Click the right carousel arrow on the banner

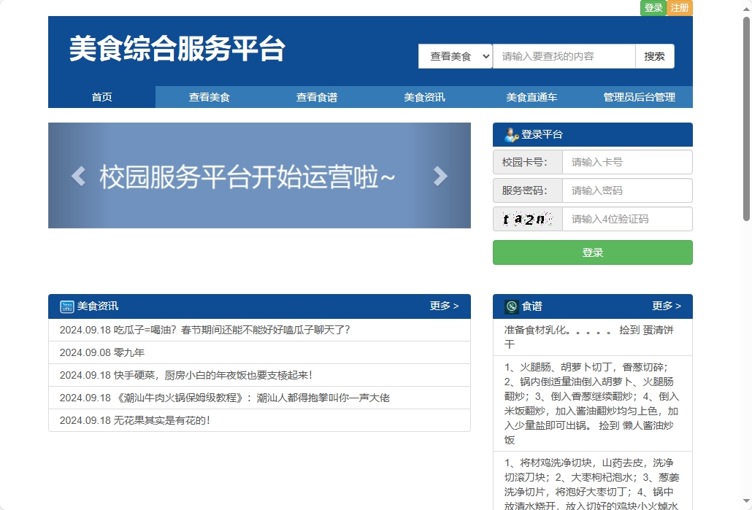(440, 176)
